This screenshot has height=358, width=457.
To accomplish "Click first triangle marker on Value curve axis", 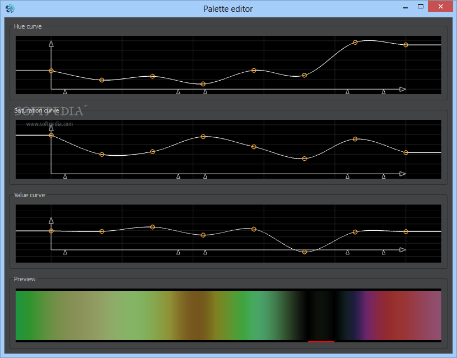I will [66, 253].
